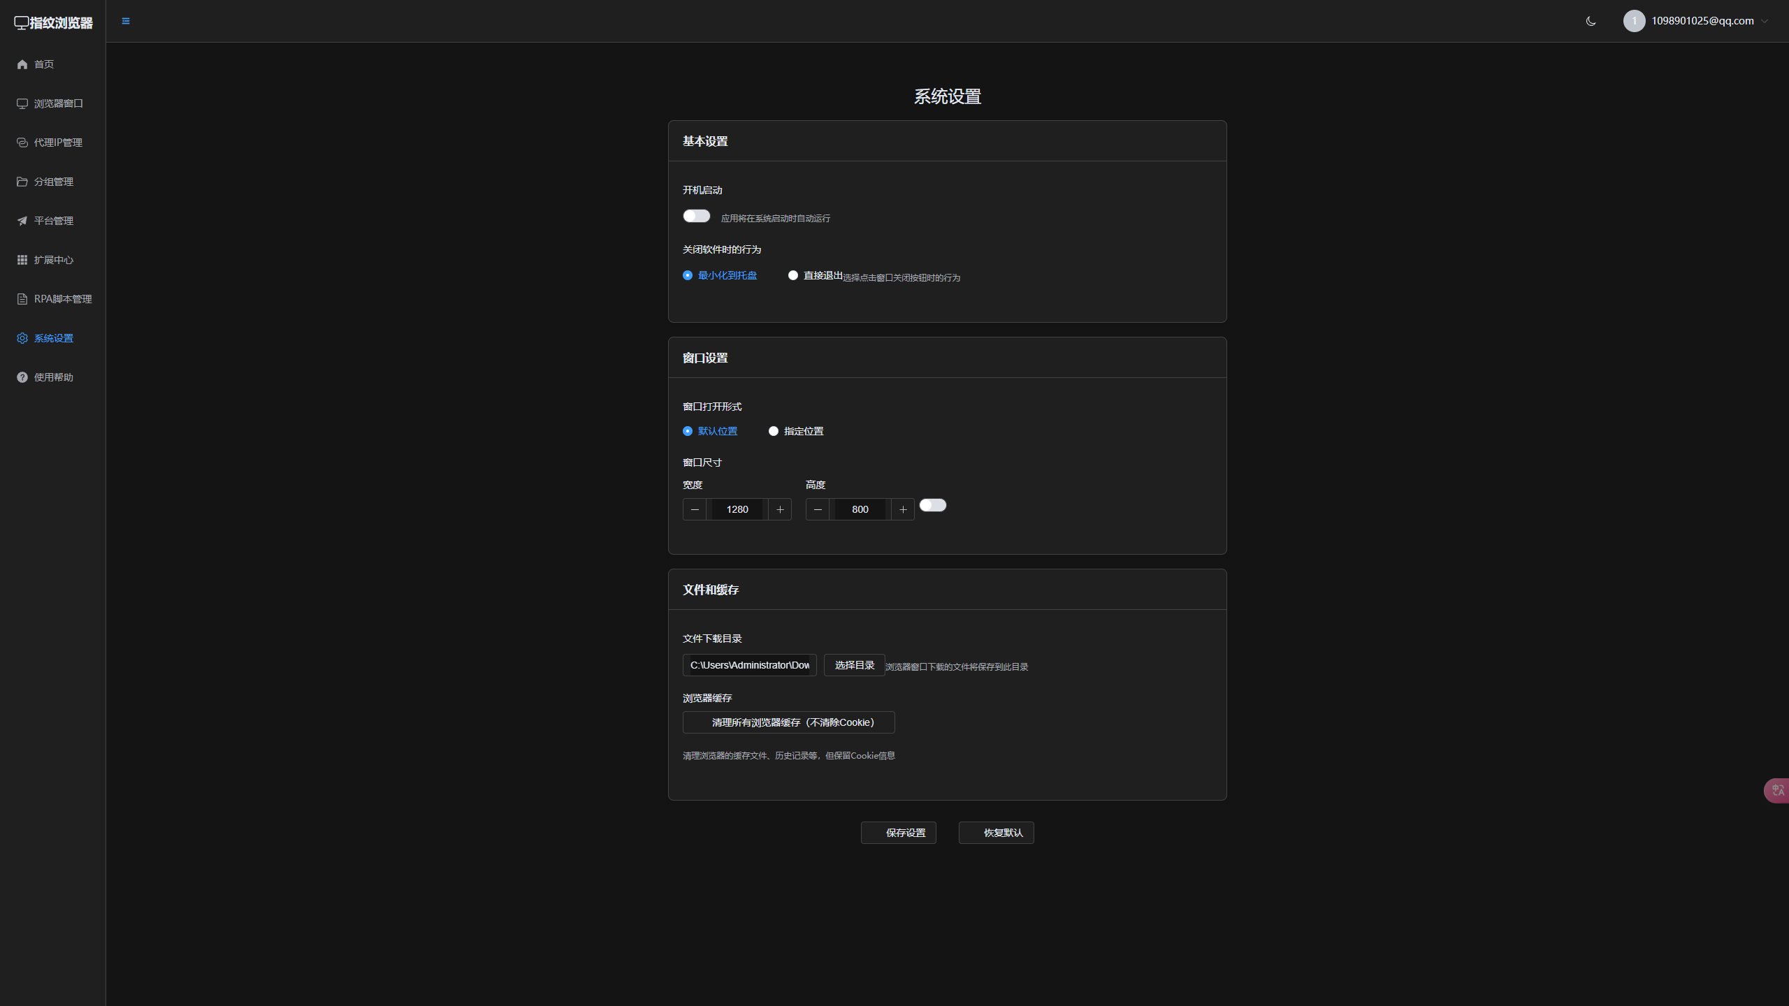
Task: Select the 直接退出 radio option
Action: click(793, 275)
